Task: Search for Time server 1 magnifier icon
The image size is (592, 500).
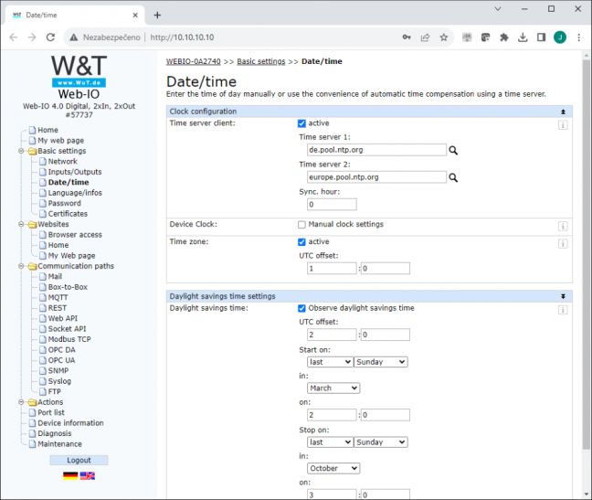Action: tap(453, 150)
